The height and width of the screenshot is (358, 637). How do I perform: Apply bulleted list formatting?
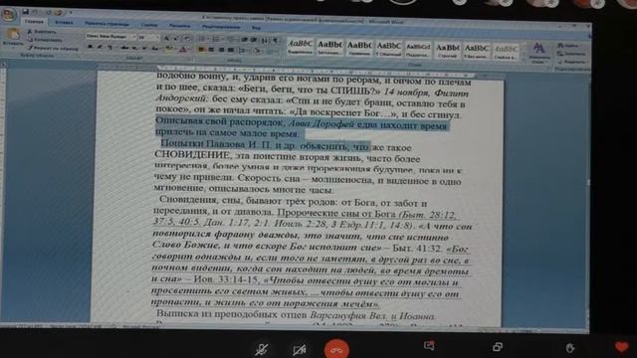click(x=201, y=39)
